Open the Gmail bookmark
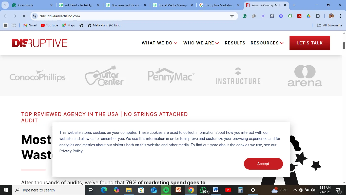The height and width of the screenshot is (195, 346). click(30, 25)
